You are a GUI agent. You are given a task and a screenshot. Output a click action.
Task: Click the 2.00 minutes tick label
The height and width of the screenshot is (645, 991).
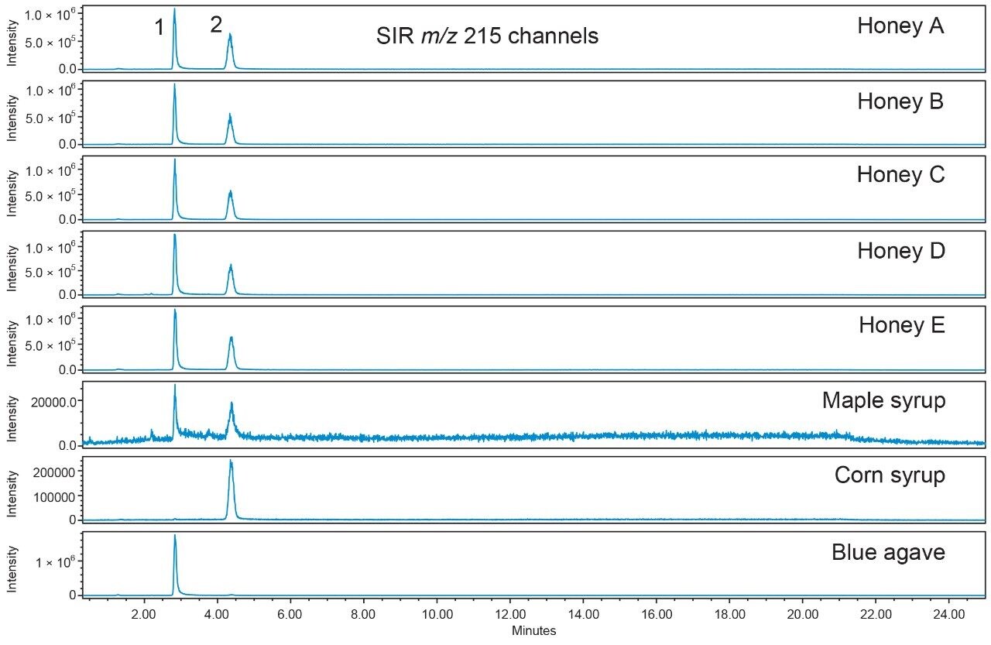pyautogui.click(x=144, y=615)
